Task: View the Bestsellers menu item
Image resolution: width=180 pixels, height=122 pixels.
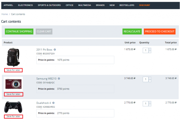Action: (x=127, y=5)
